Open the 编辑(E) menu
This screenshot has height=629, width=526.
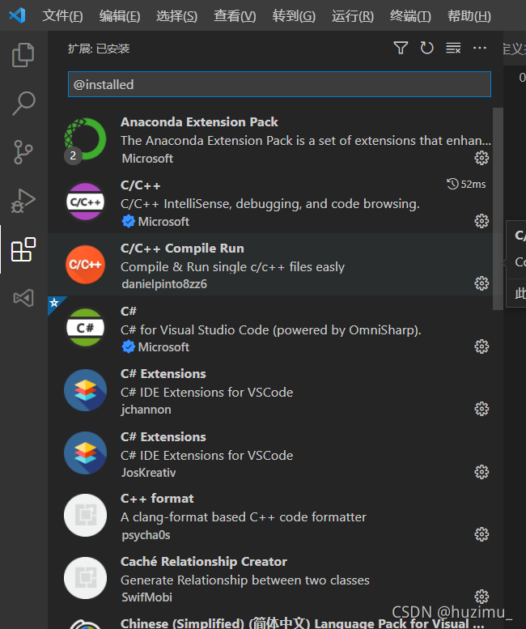click(120, 16)
